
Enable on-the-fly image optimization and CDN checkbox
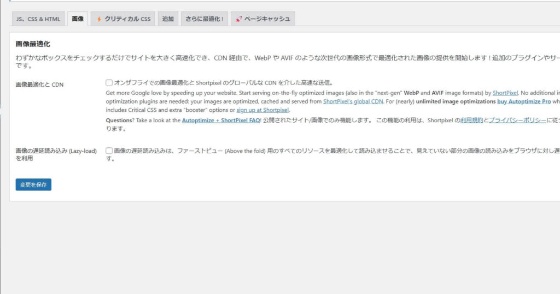point(109,83)
